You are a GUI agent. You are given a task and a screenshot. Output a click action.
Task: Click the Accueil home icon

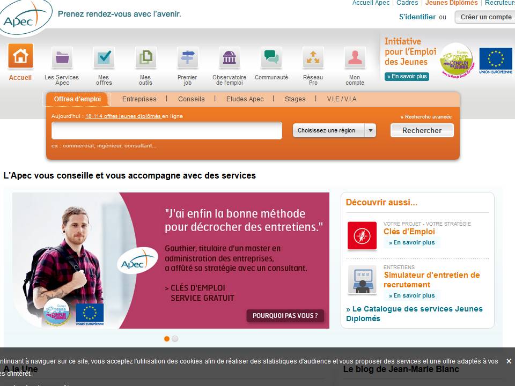(20, 56)
